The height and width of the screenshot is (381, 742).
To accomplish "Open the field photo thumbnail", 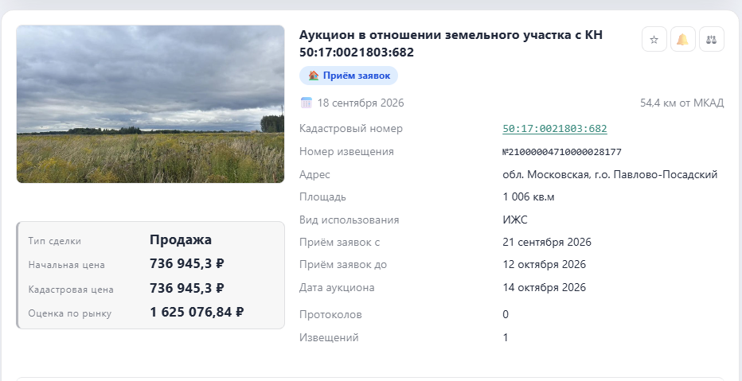I will click(150, 104).
